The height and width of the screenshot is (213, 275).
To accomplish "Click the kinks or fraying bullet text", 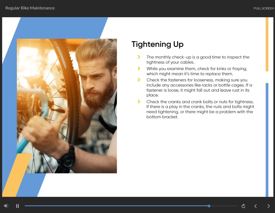I will click(x=197, y=71).
